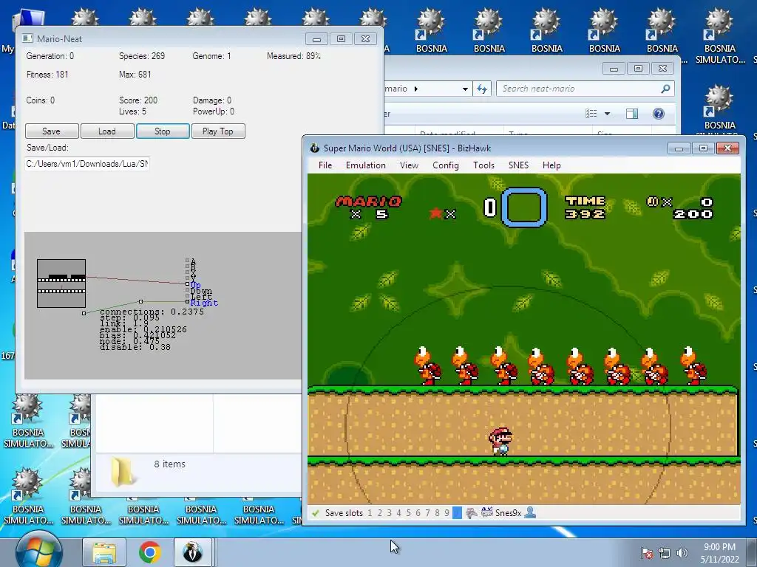The height and width of the screenshot is (567, 757).
Task: Click the network tray icon
Action: [665, 553]
